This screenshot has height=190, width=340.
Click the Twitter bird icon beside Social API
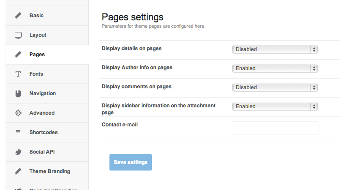[x=18, y=152]
